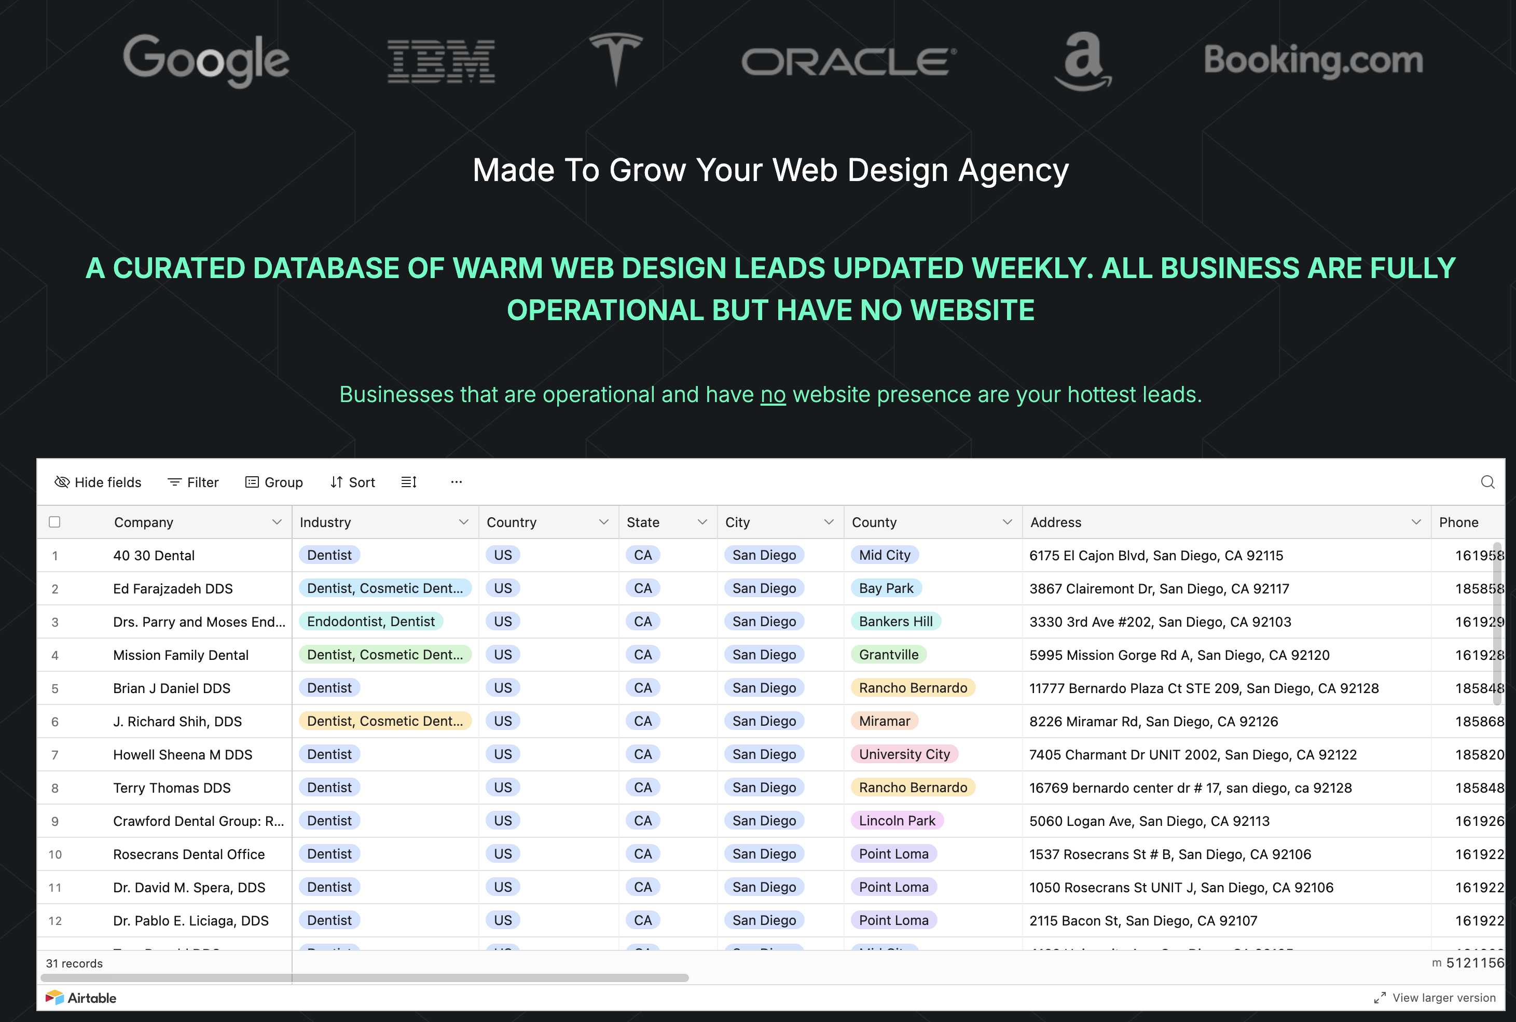The width and height of the screenshot is (1516, 1022).
Task: Click the 'University City' county tag
Action: [x=905, y=754]
